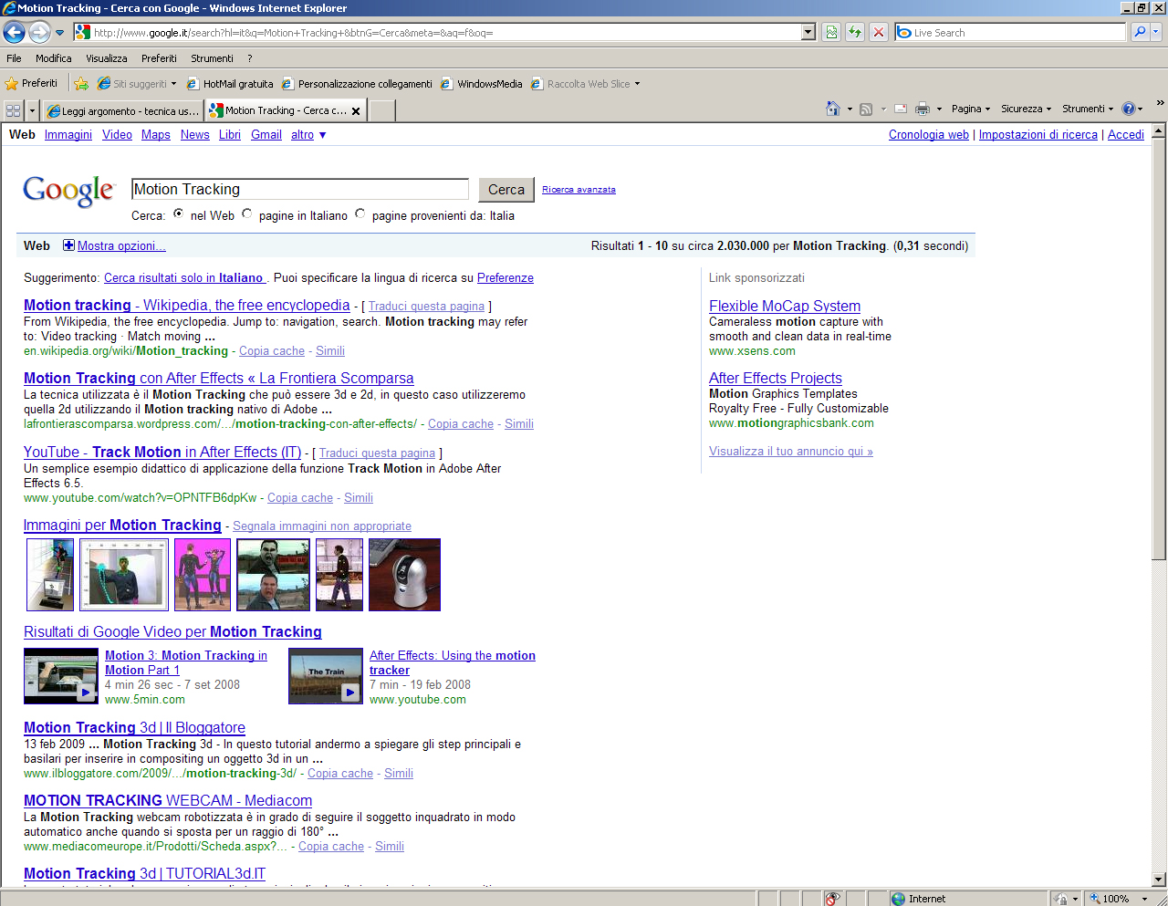This screenshot has width=1168, height=906.
Task: Select the 'pagine in Italiano' radio button
Action: (246, 213)
